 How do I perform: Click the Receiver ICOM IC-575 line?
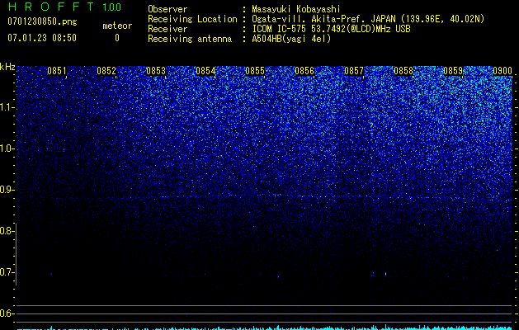[279, 29]
